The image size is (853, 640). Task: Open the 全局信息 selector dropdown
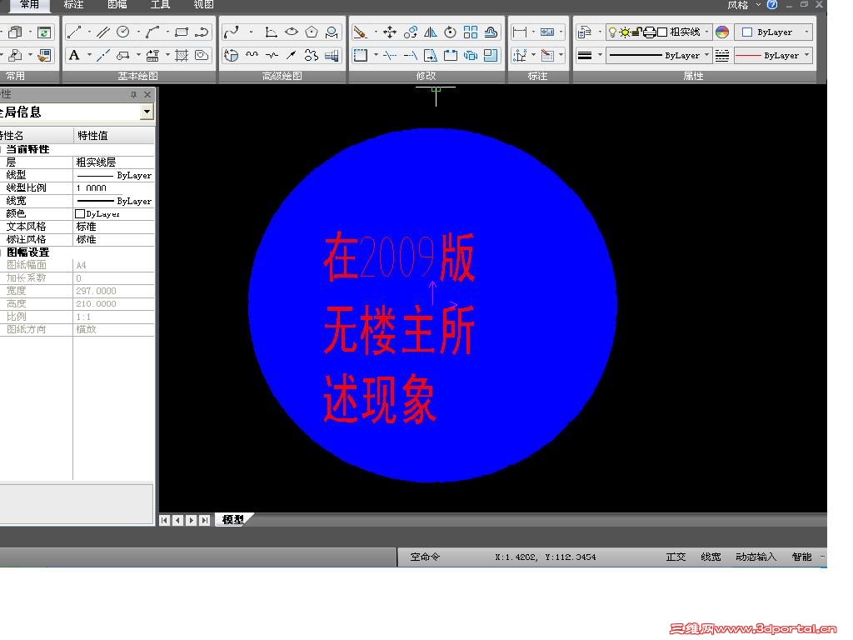pyautogui.click(x=147, y=112)
